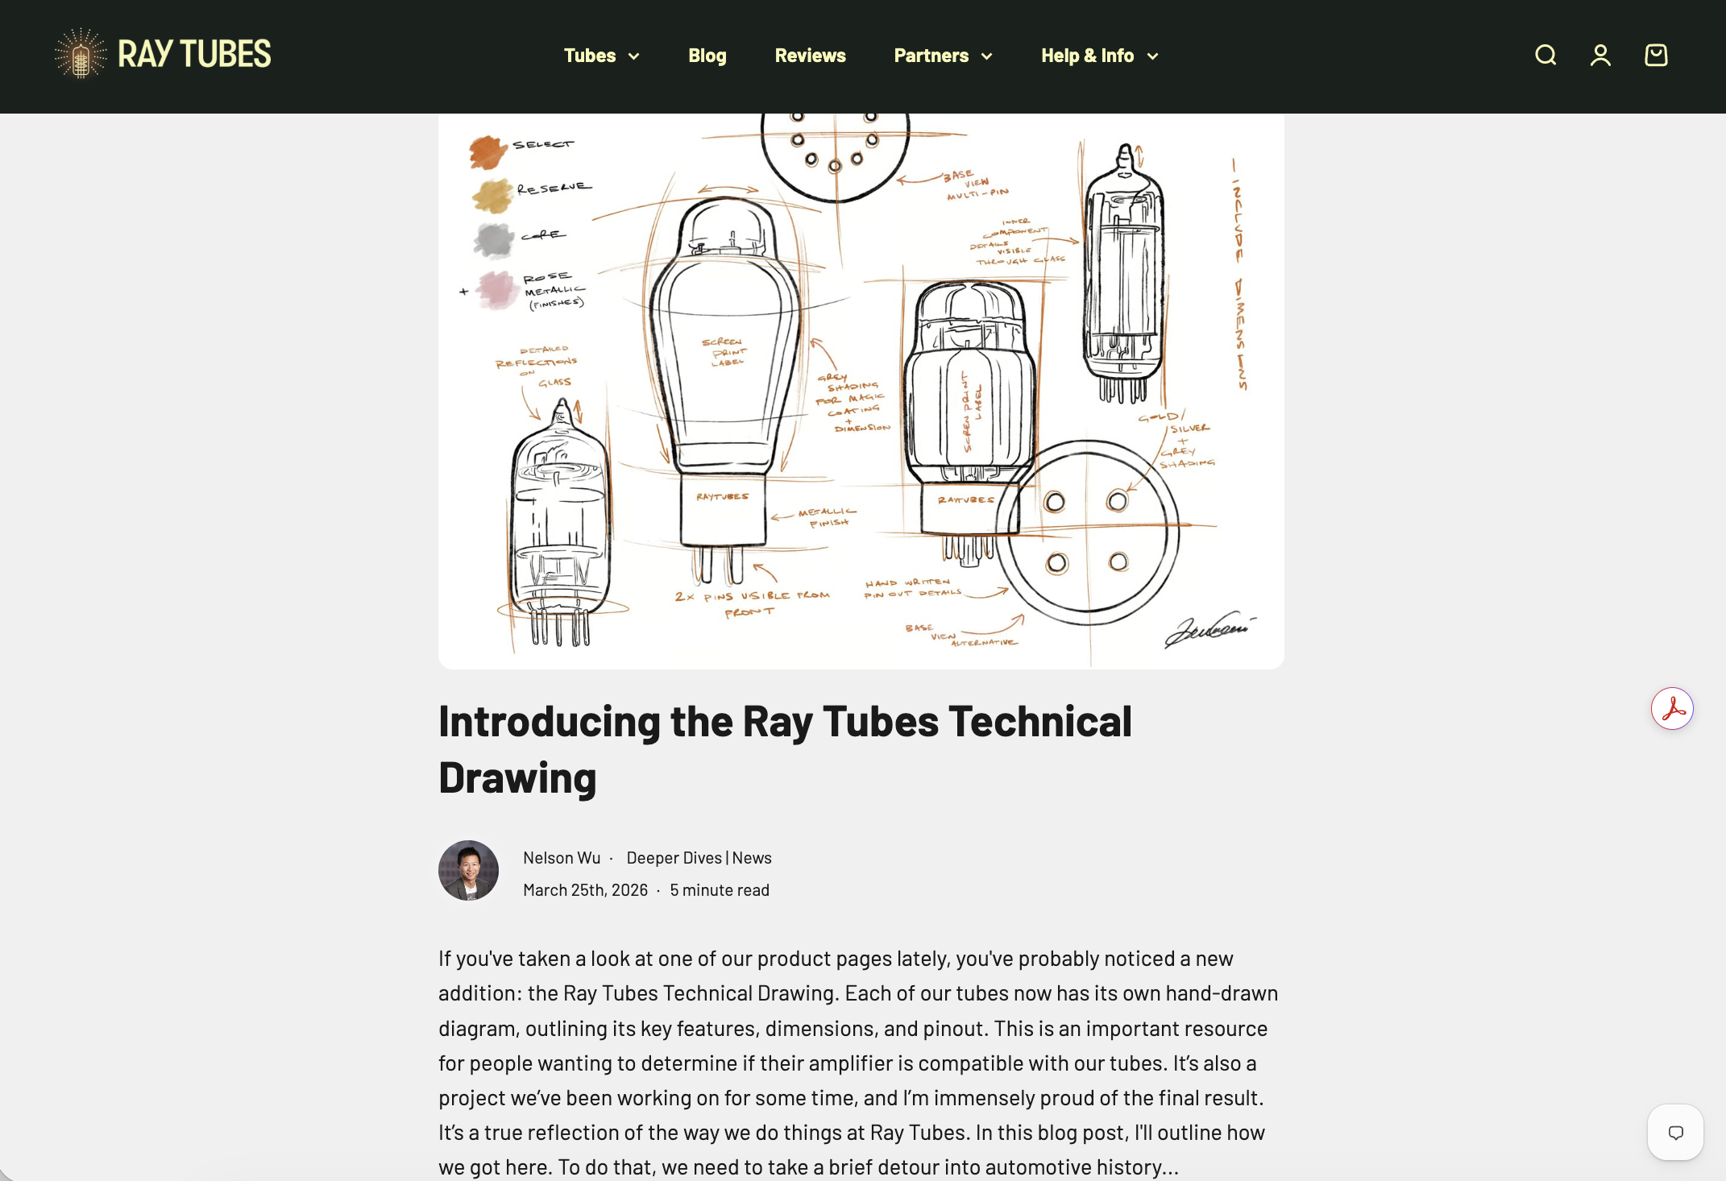Click Nelson Wu's author avatar

tap(468, 871)
